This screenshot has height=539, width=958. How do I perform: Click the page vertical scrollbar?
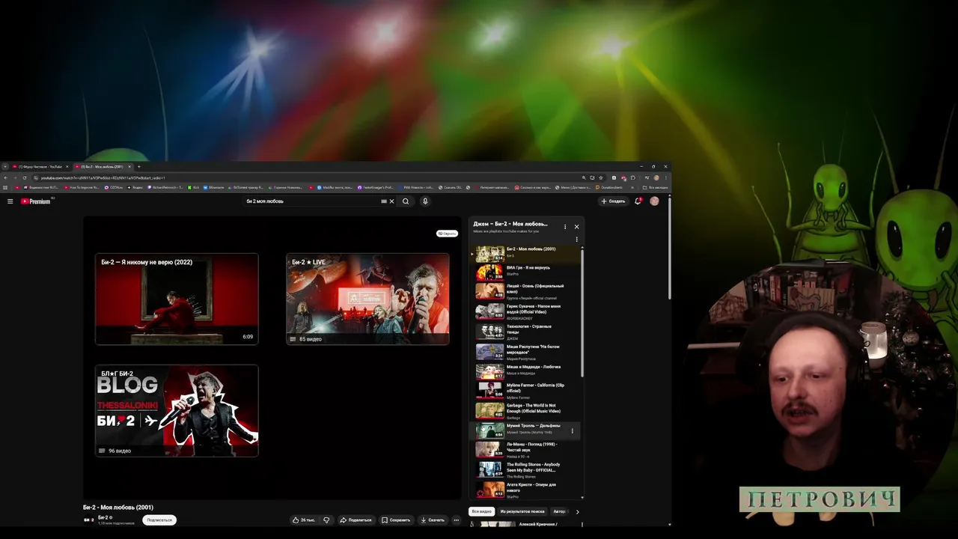click(669, 247)
